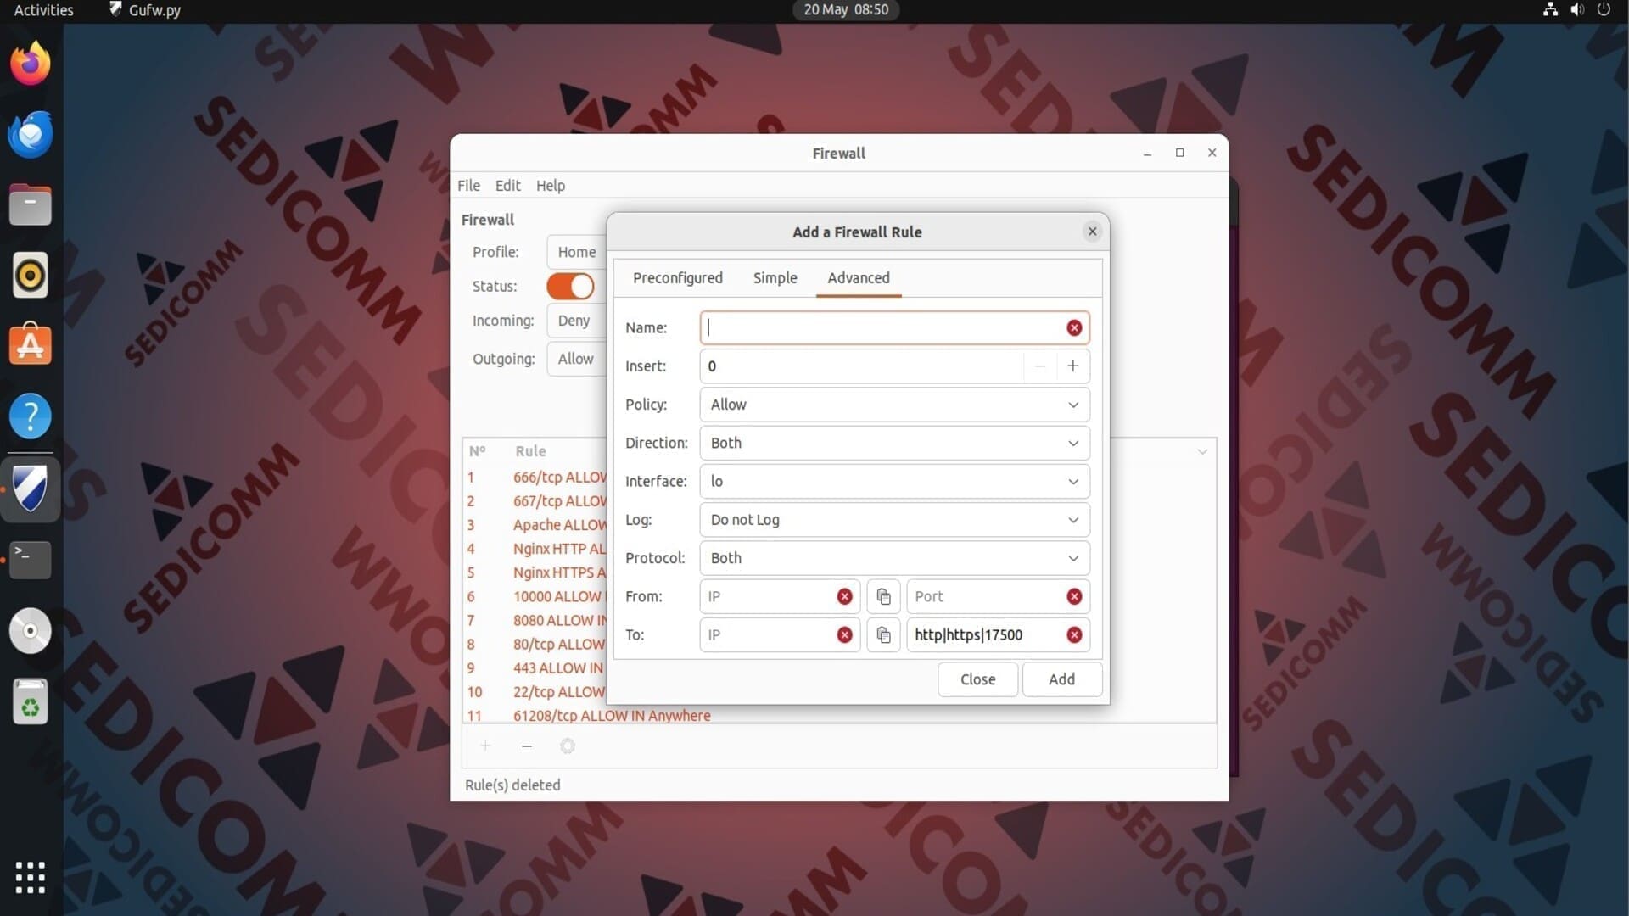This screenshot has height=916, width=1629.
Task: Toggle the firewall Status switch off
Action: click(570, 287)
